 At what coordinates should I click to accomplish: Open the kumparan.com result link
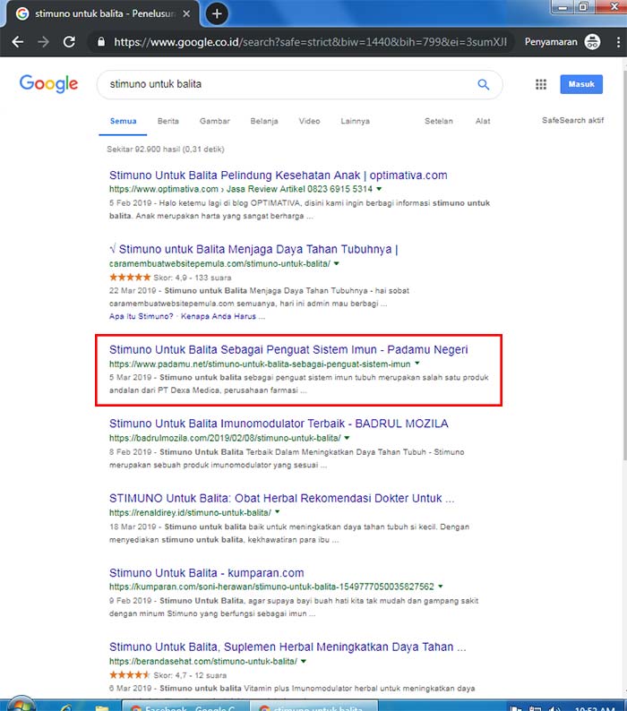206,573
